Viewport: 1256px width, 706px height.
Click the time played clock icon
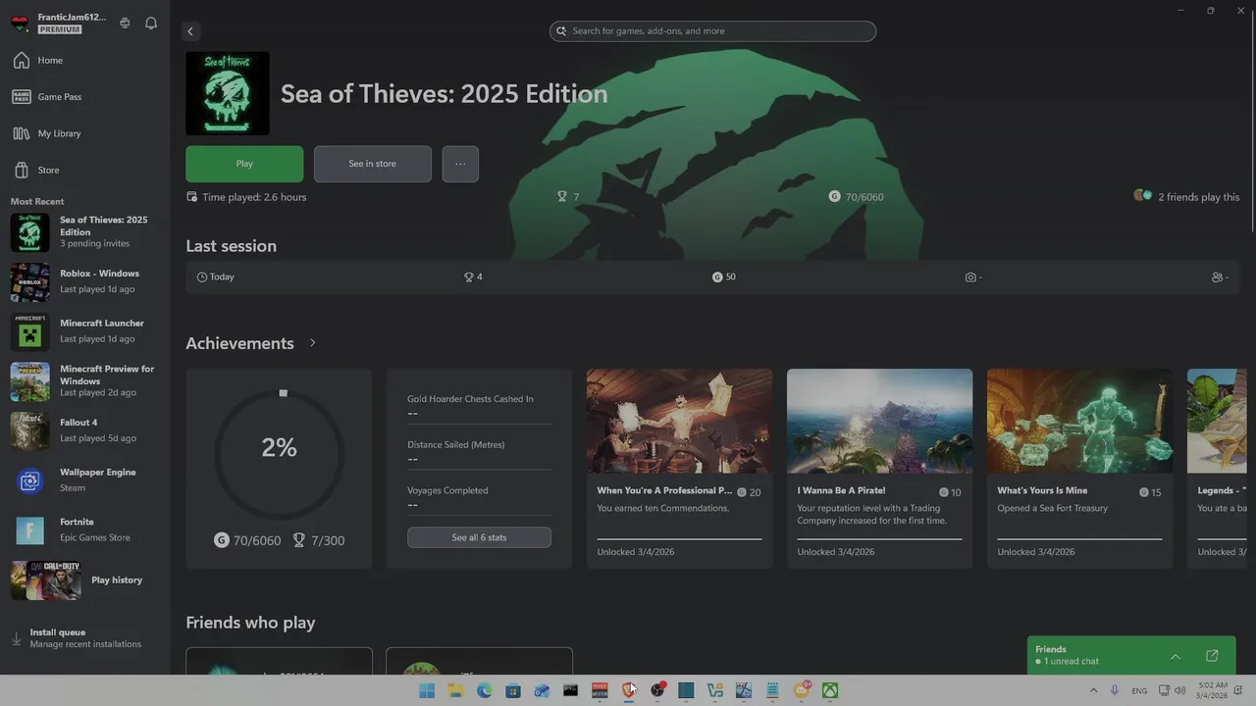point(192,196)
